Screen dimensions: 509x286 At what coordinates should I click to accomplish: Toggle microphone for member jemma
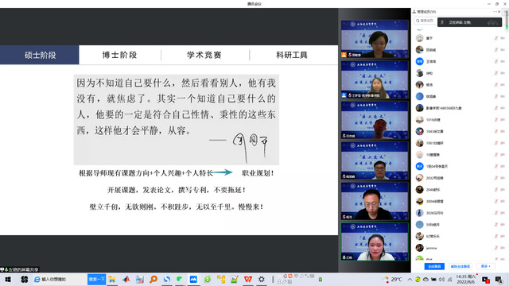coord(496,248)
